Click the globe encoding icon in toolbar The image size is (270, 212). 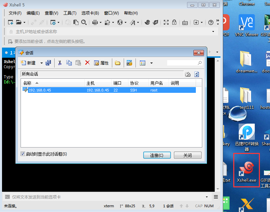[x=120, y=22]
